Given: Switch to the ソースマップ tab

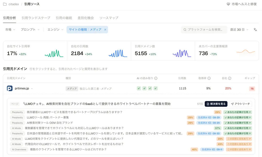Looking at the screenshot, I should [109, 18].
